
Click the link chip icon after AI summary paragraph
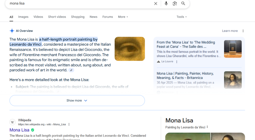click(71, 70)
